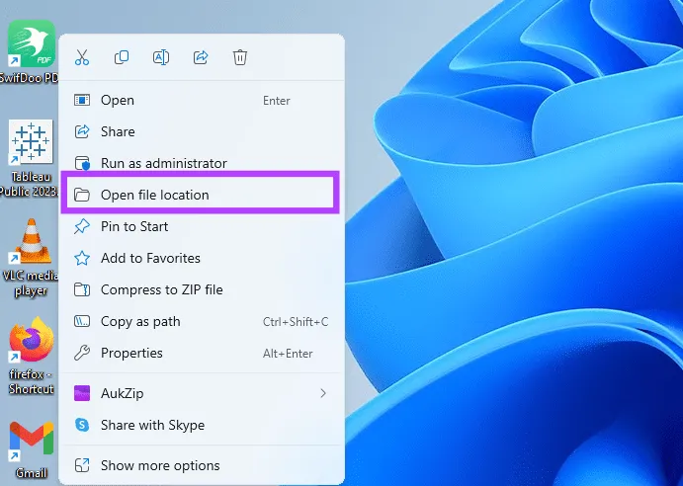Click the Copy icon in context menu

click(122, 57)
